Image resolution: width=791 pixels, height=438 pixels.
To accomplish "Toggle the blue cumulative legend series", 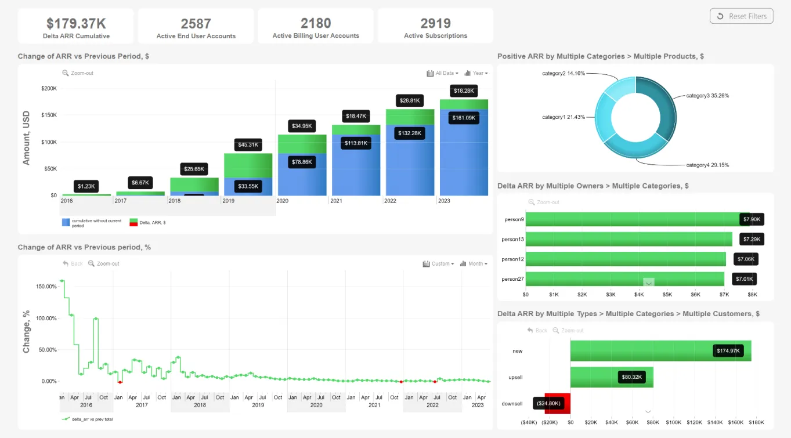I will 66,223.
